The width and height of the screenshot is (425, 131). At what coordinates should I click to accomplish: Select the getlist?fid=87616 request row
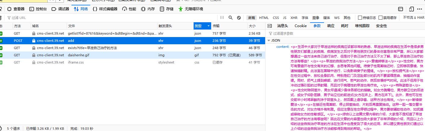(x=132, y=33)
